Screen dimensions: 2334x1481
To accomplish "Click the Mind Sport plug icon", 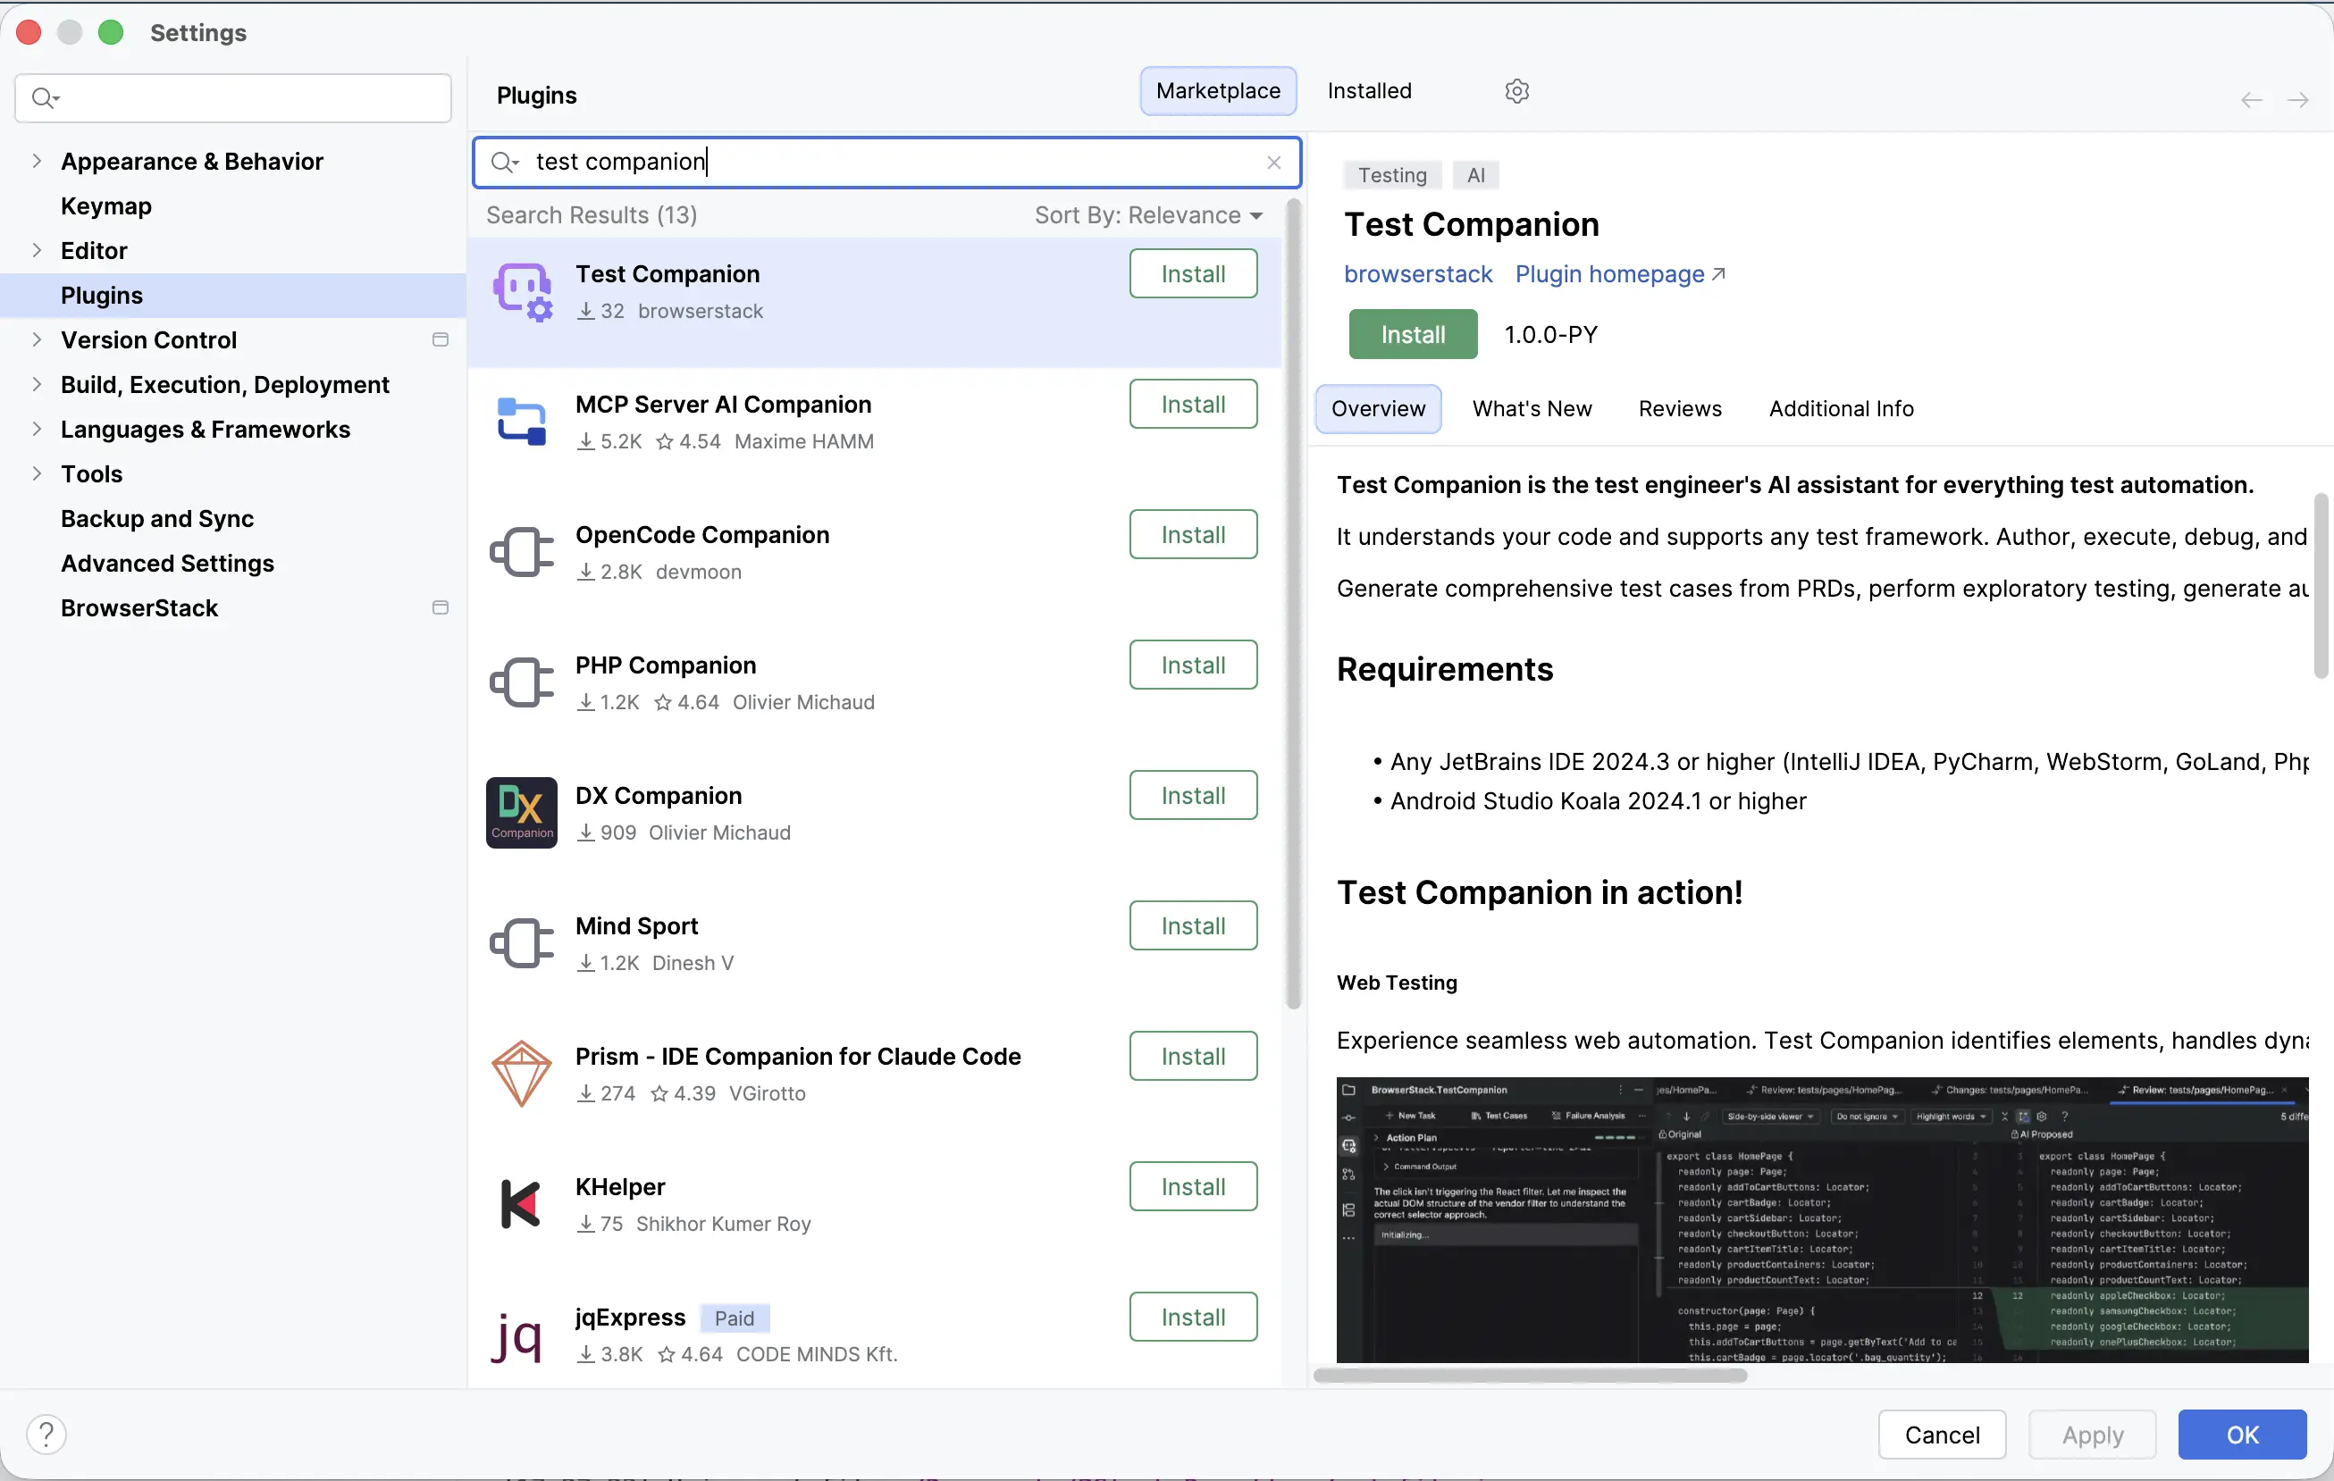I will pyautogui.click(x=522, y=943).
